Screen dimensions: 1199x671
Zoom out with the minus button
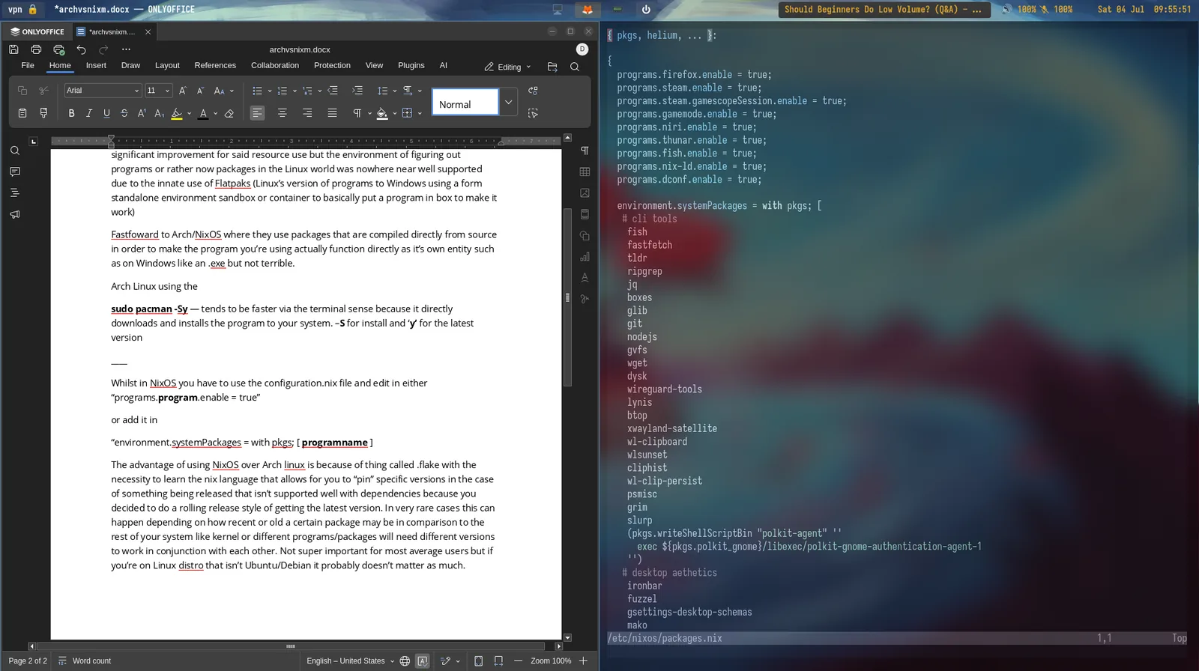[x=518, y=661]
